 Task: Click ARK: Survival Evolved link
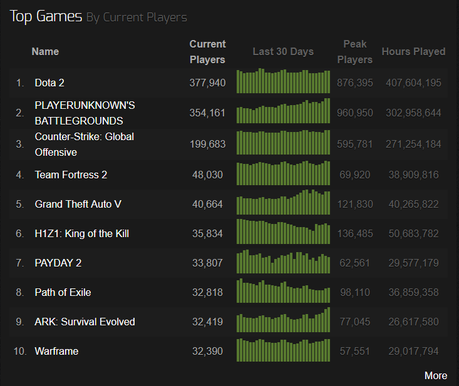[x=85, y=322]
